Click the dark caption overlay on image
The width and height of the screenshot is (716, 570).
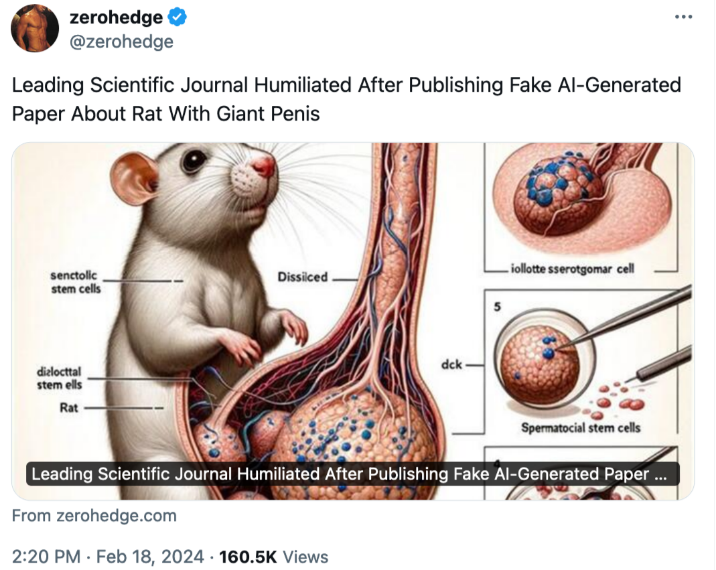[352, 474]
